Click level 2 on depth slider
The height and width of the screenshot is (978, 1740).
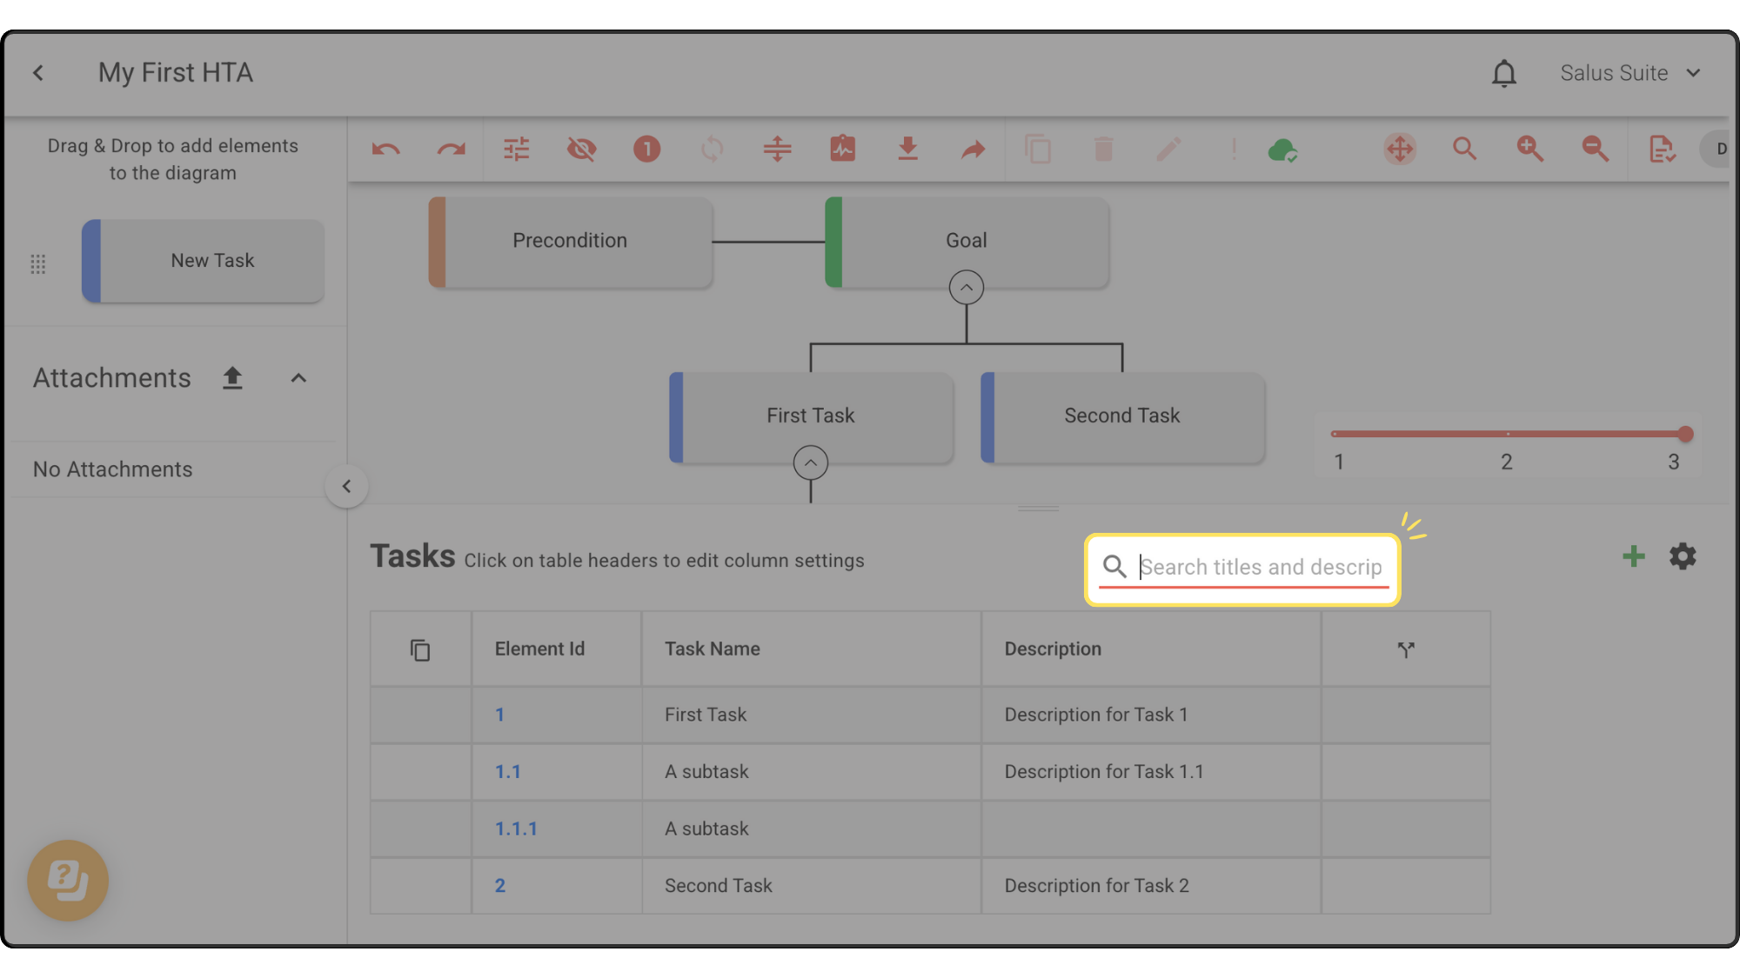(1507, 434)
